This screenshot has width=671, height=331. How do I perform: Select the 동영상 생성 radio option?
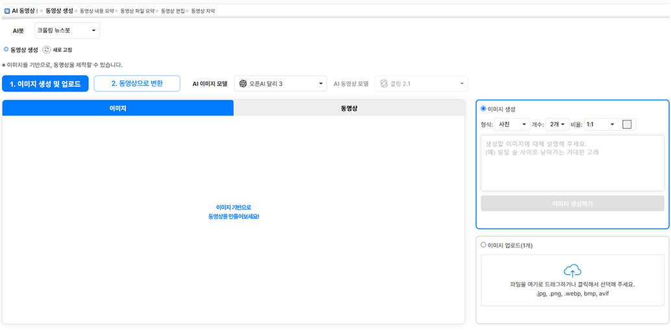pos(6,49)
